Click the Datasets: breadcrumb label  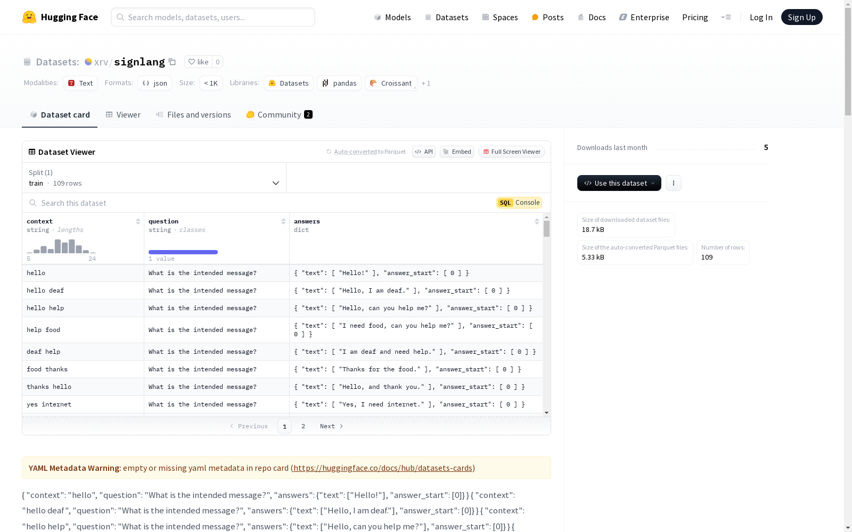click(58, 62)
